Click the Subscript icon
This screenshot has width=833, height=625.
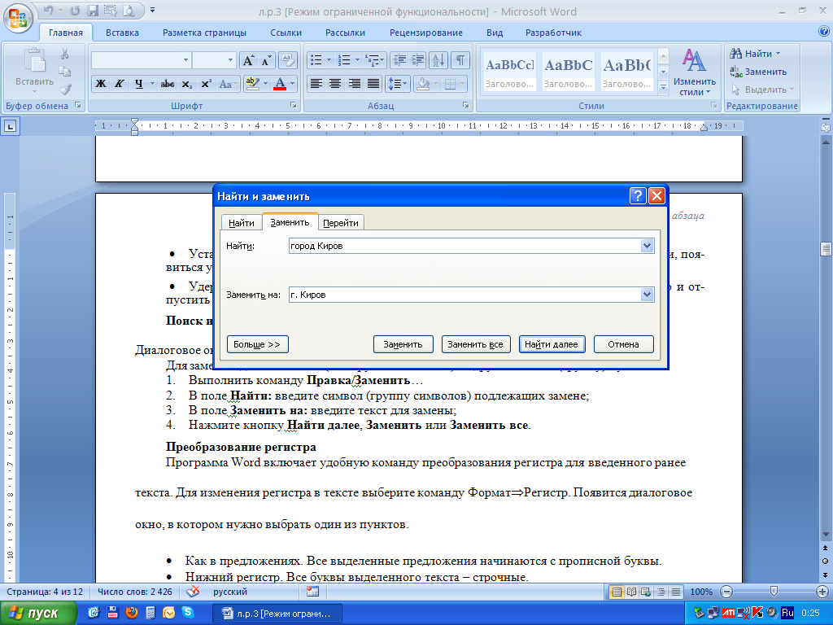click(x=187, y=84)
